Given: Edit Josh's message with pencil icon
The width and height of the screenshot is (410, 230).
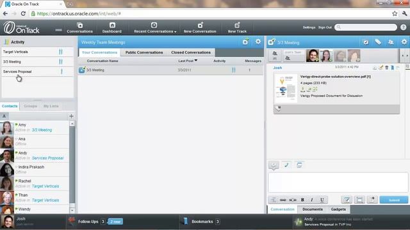Looking at the screenshot, I should 381,68.
